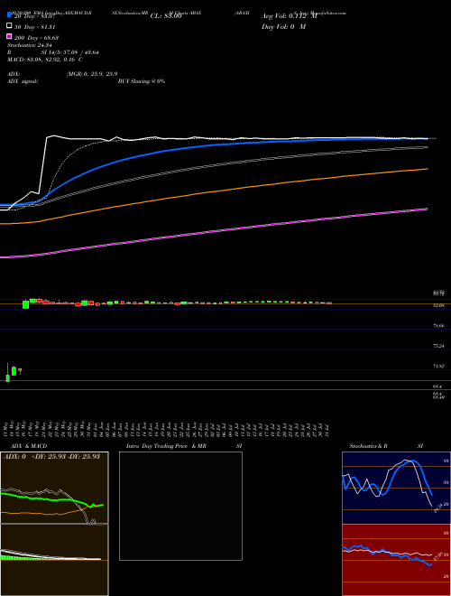Click the RSI 14/5 value '57.08 / 48.64'
The width and height of the screenshot is (451, 596).
pyautogui.click(x=81, y=52)
